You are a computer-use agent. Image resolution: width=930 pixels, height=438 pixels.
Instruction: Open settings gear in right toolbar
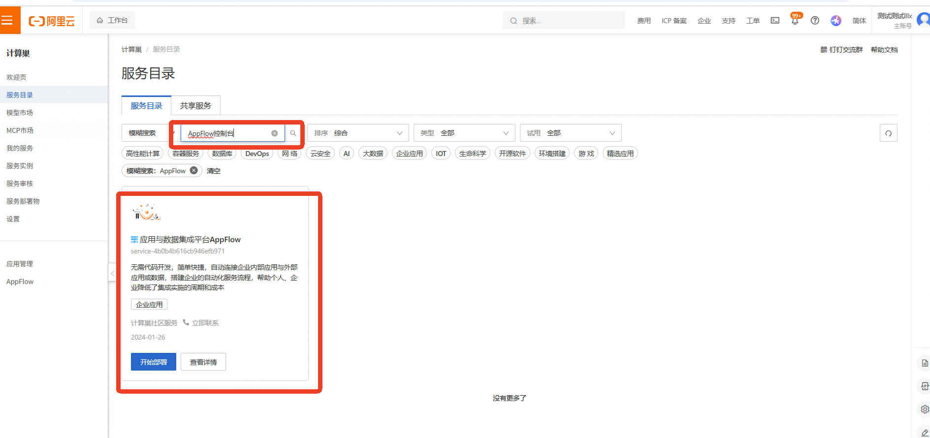point(925,409)
